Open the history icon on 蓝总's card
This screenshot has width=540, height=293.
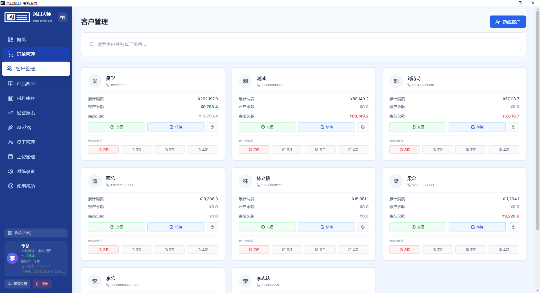212,227
